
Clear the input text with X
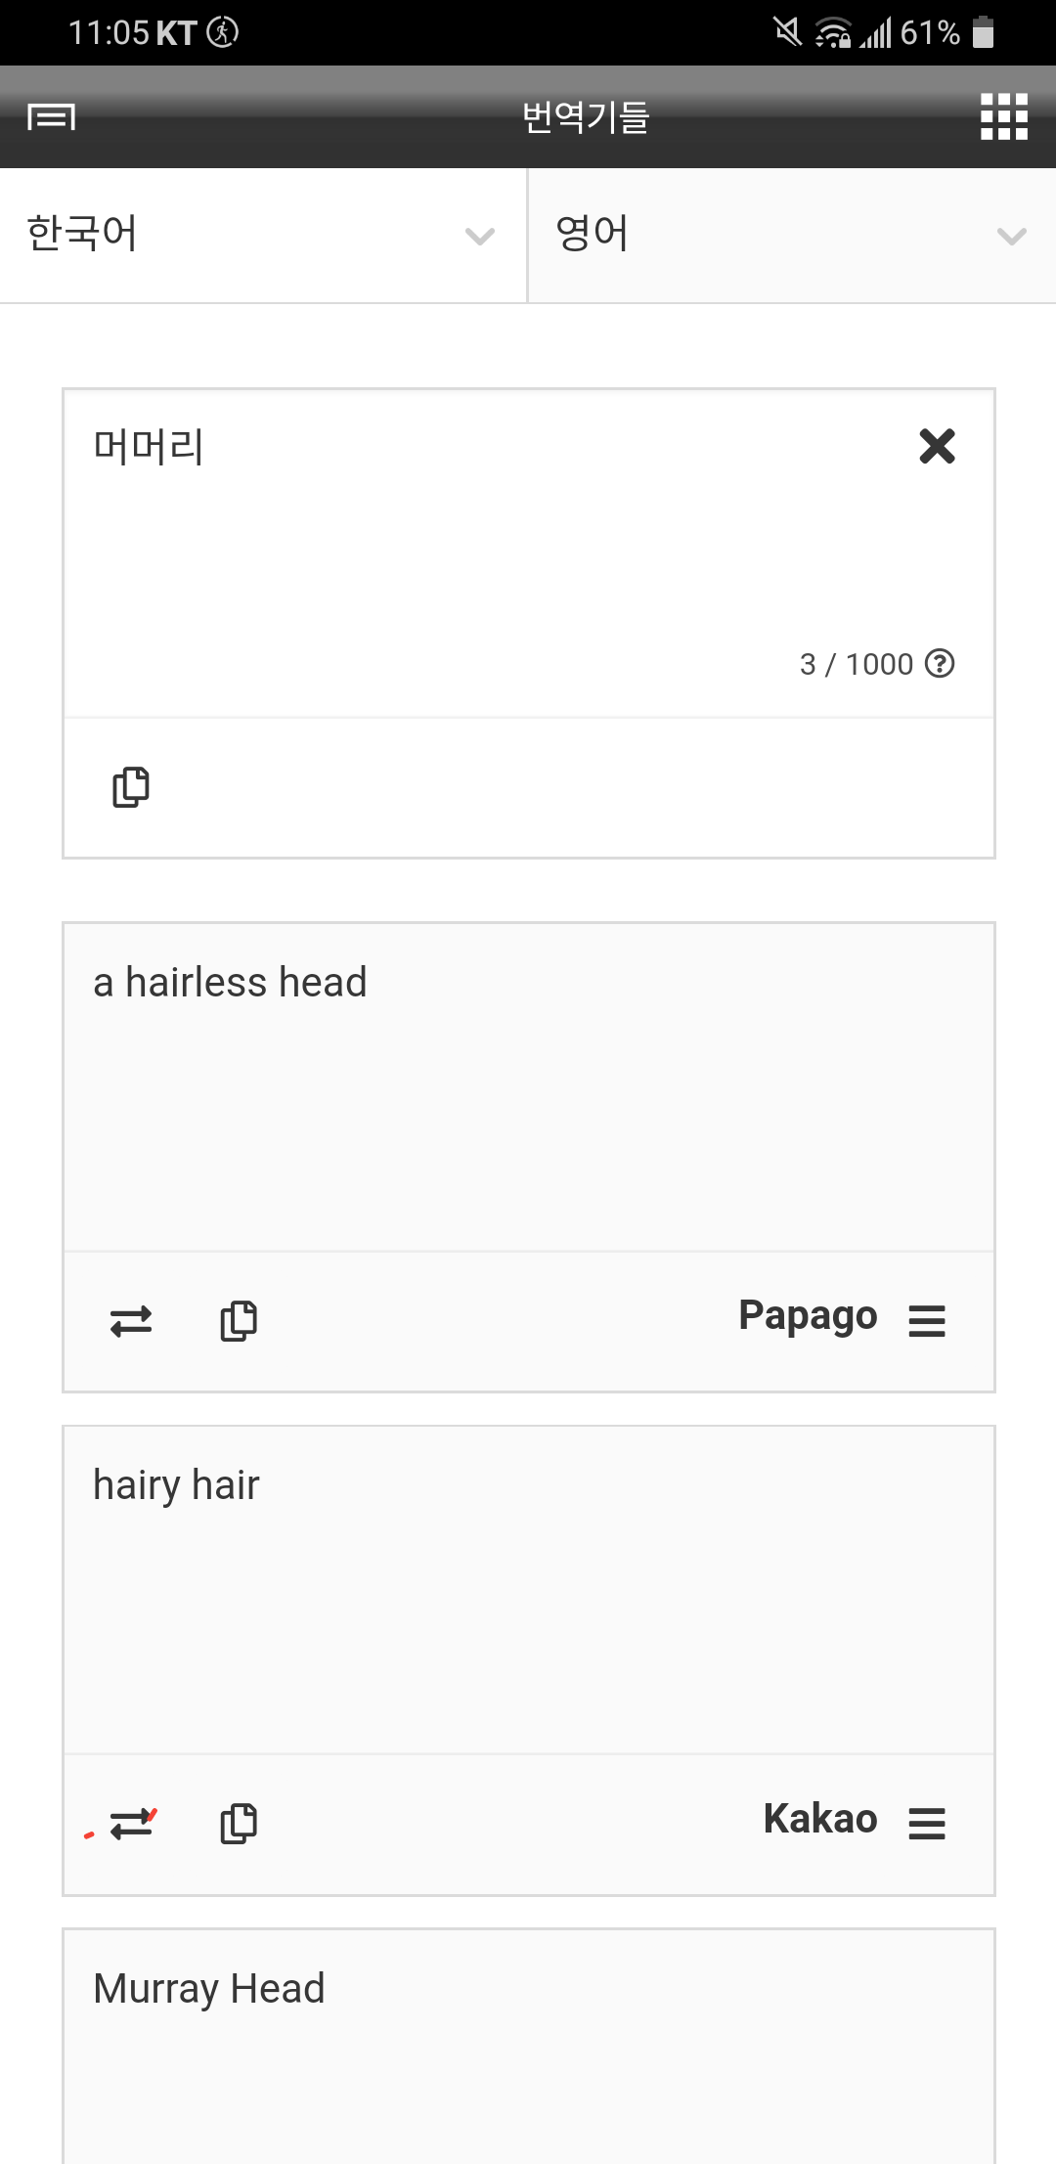[x=937, y=446]
